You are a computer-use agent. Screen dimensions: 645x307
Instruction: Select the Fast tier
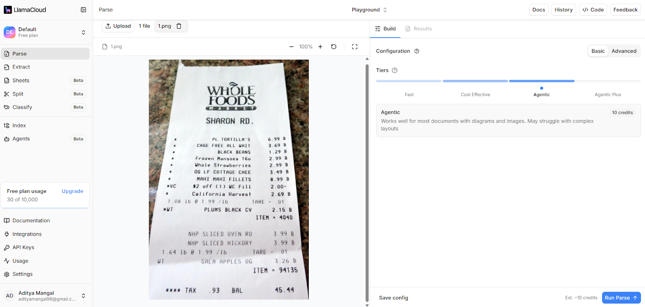[x=409, y=94]
